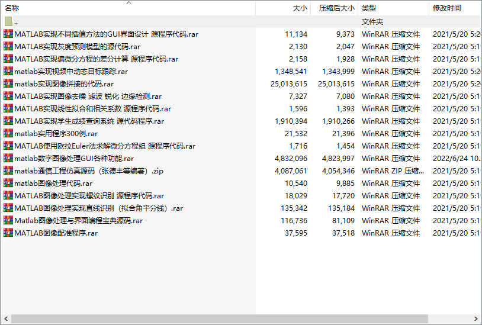Select file name MATLAB实现图像去噪 滤波 锐化 边缘检测.rar
482x325 pixels.
[x=88, y=96]
